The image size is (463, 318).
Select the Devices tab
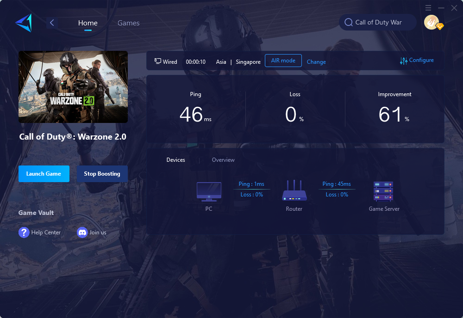click(x=175, y=160)
